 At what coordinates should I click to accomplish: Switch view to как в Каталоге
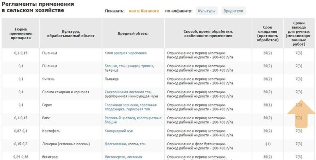click(144, 11)
